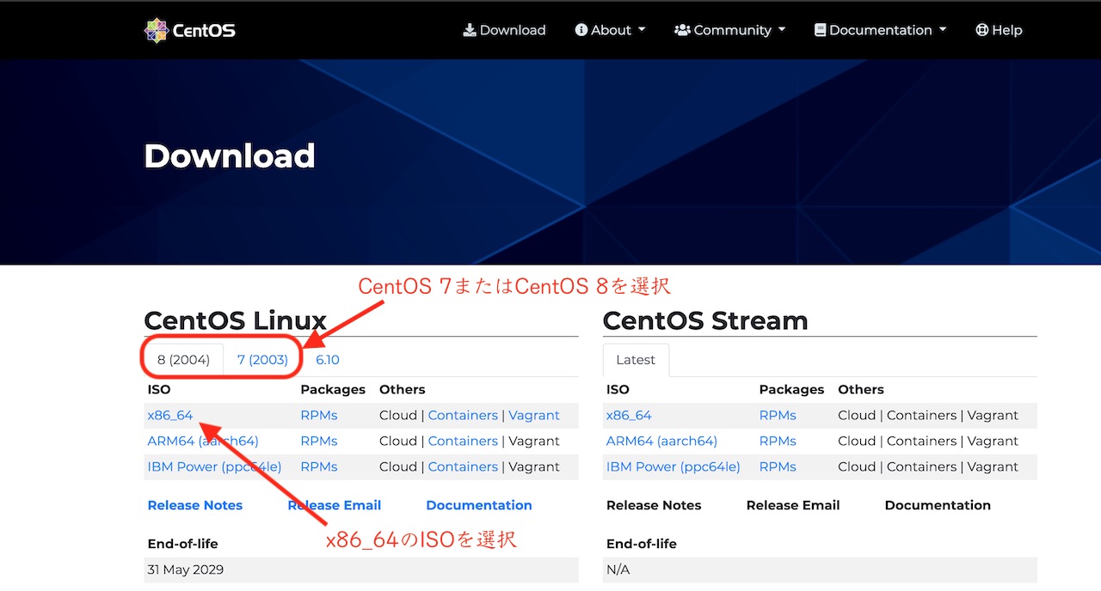Open the CentOS Stream x86_64 ISO link

[629, 416]
